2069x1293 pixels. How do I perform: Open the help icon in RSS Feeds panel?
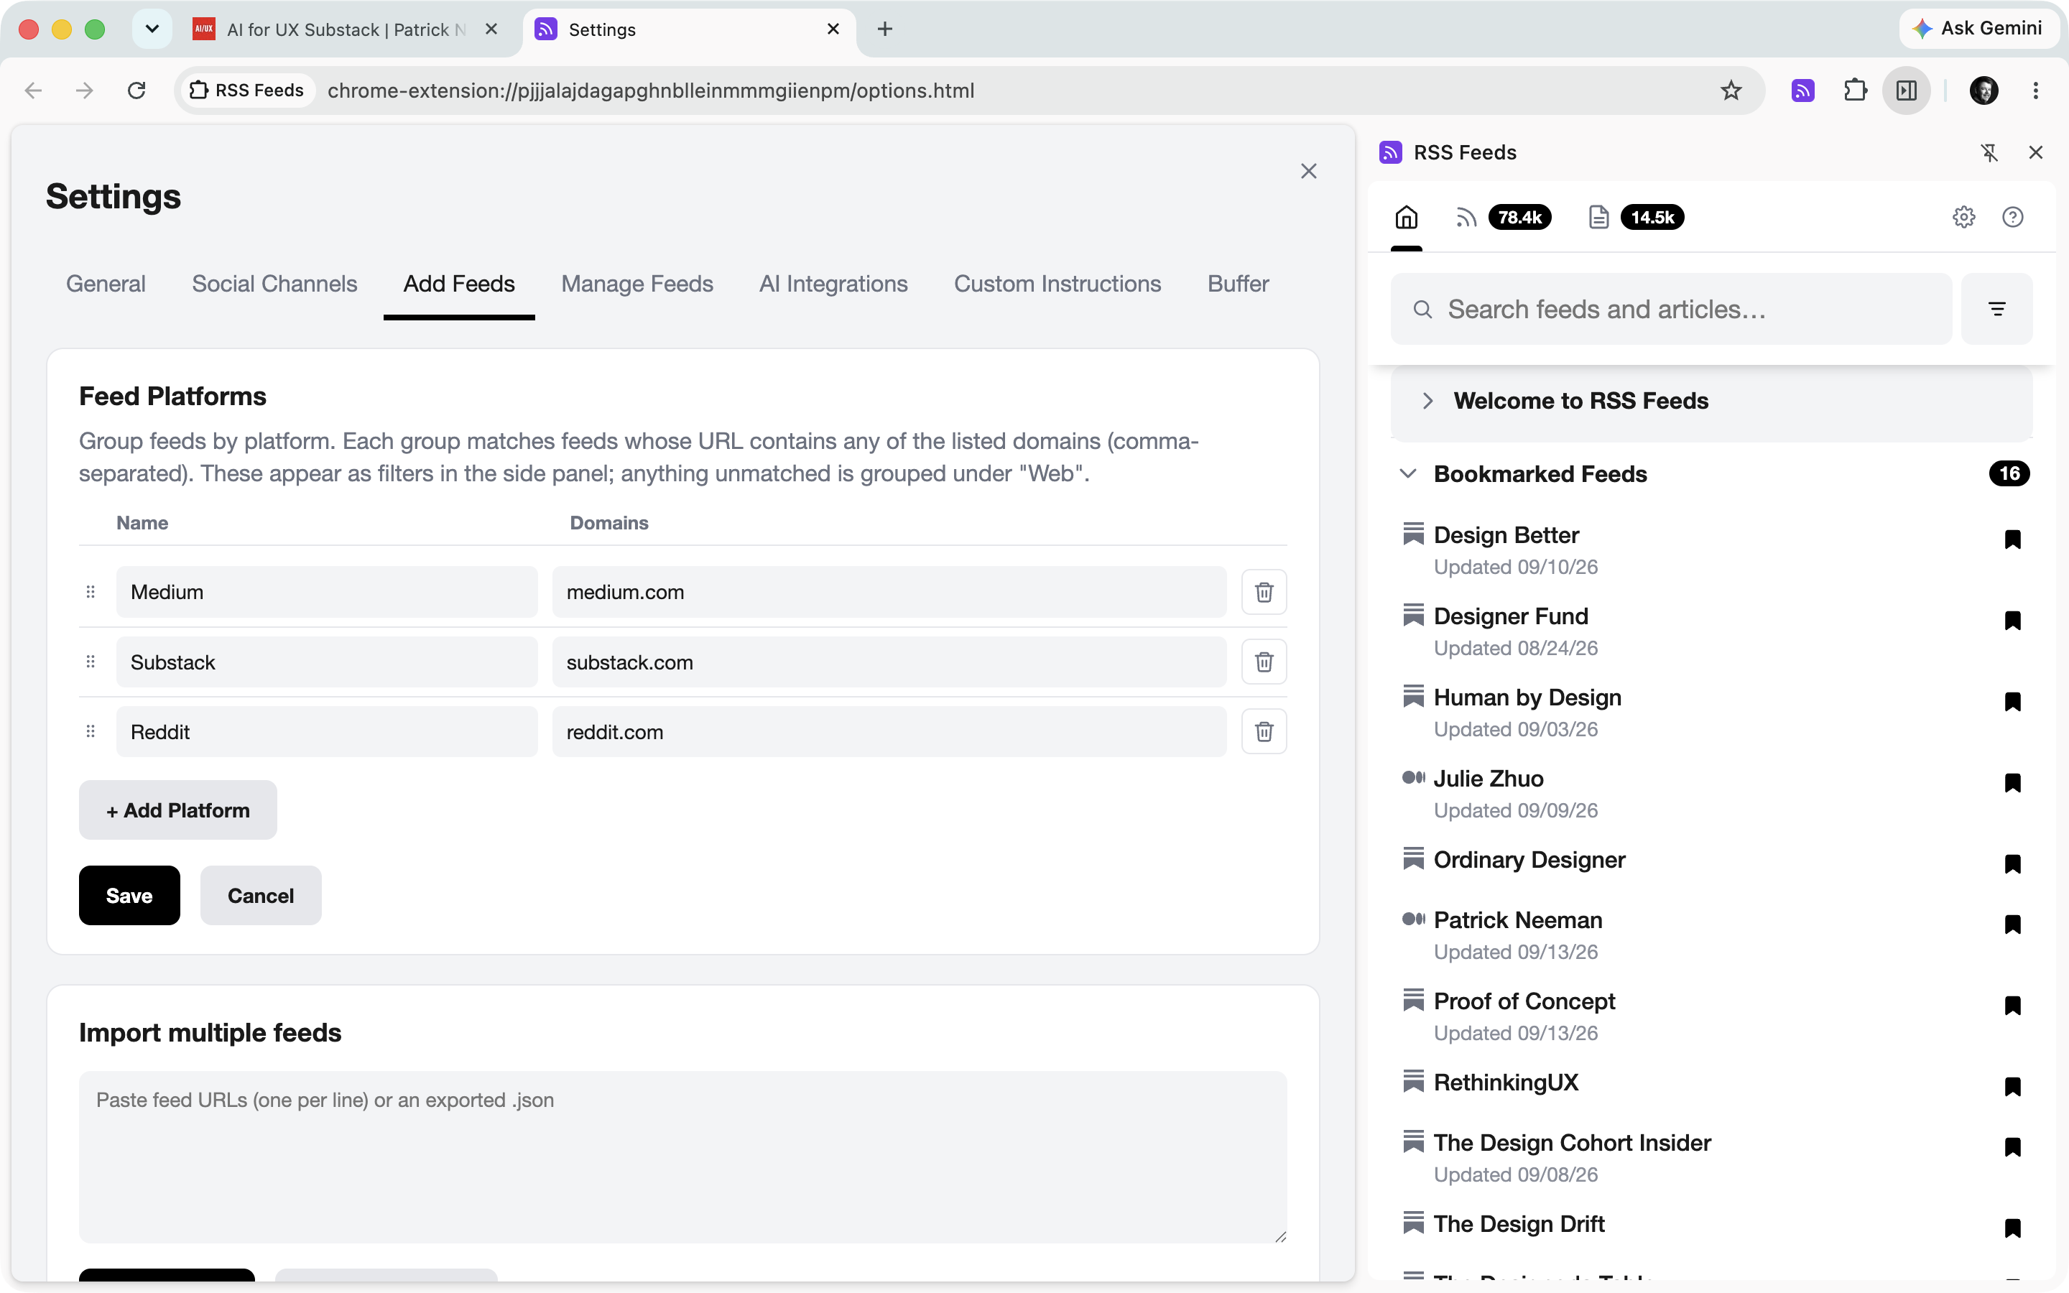pyautogui.click(x=2012, y=217)
